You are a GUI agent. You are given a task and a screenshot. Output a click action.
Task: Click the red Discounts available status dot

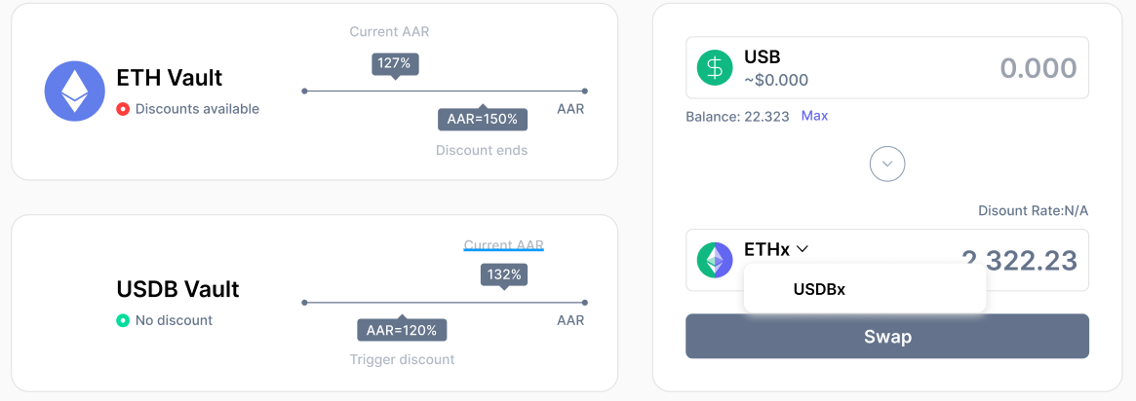[123, 109]
